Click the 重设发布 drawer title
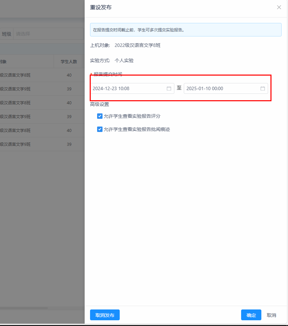 [100, 7]
